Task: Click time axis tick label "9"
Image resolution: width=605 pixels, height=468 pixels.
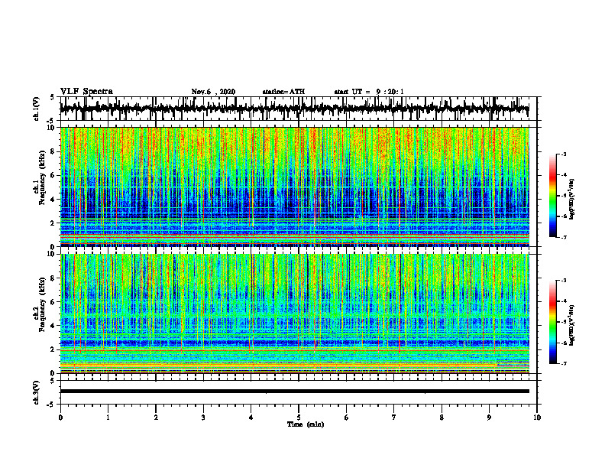Action: coord(489,418)
